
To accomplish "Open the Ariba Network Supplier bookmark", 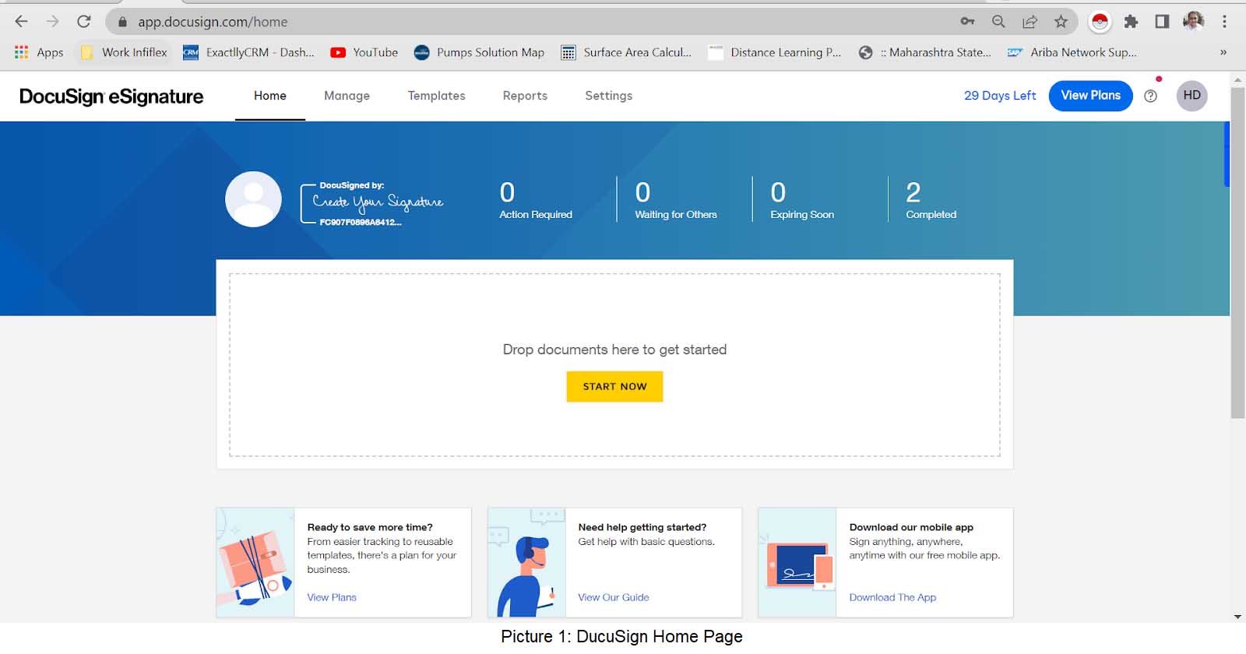I will [1072, 52].
